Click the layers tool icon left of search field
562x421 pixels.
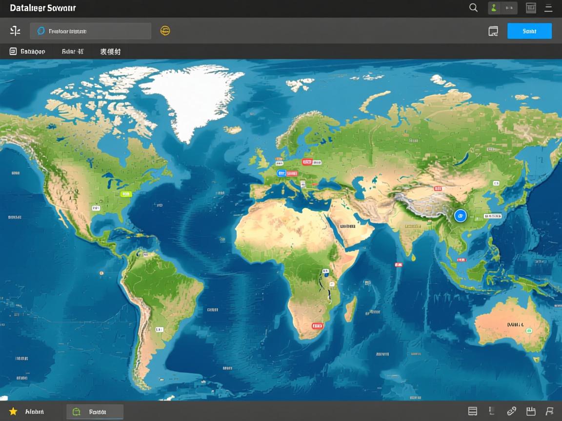click(x=15, y=31)
